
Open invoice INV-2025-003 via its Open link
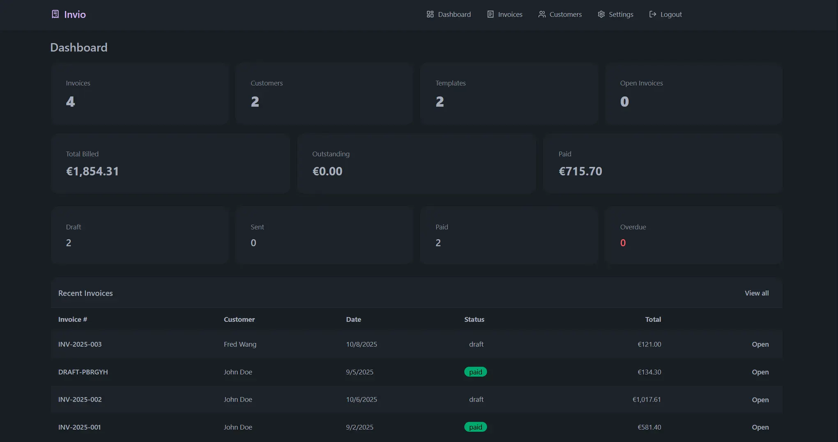(x=760, y=344)
